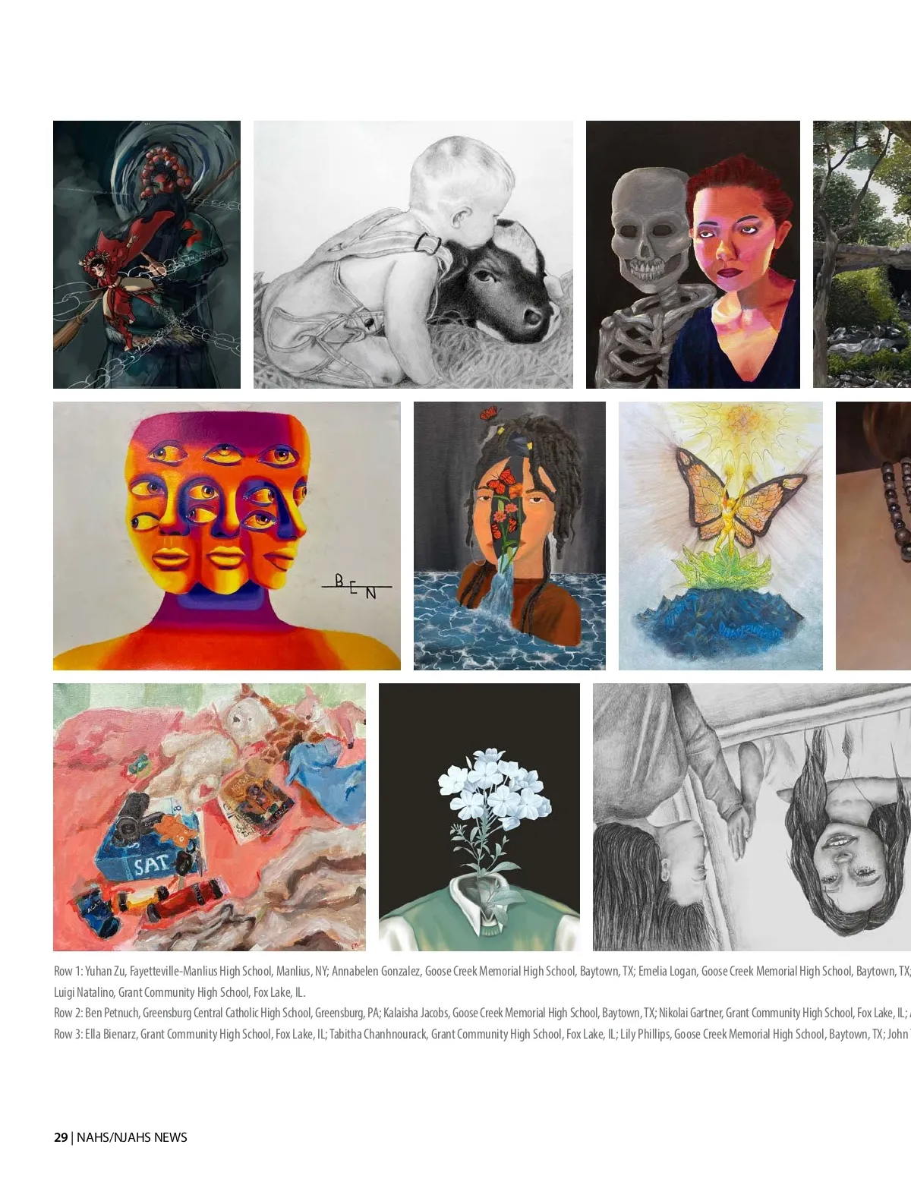Click the Row 2 Ben Petnuch caption line
Image resolution: width=911 pixels, height=1179 pixels.
point(482,1013)
